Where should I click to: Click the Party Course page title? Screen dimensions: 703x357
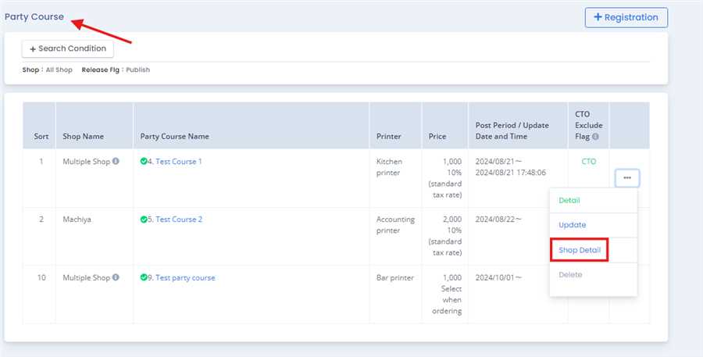point(34,16)
